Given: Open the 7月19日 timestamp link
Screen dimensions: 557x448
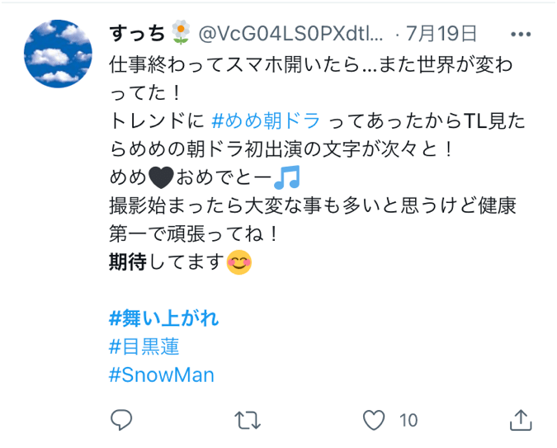Looking at the screenshot, I should (x=441, y=33).
